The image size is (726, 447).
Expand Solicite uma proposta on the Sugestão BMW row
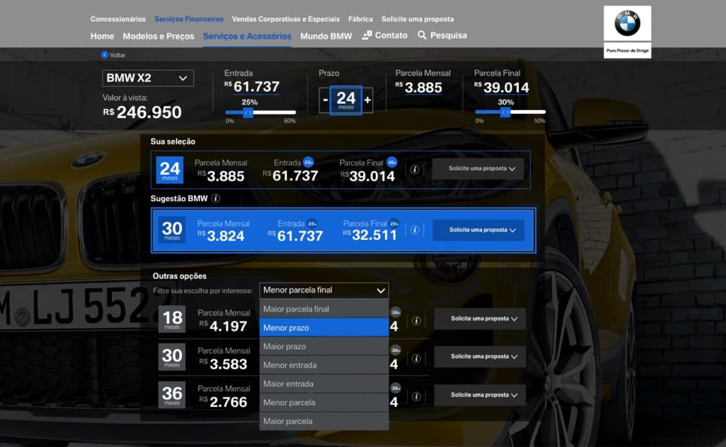pyautogui.click(x=478, y=230)
